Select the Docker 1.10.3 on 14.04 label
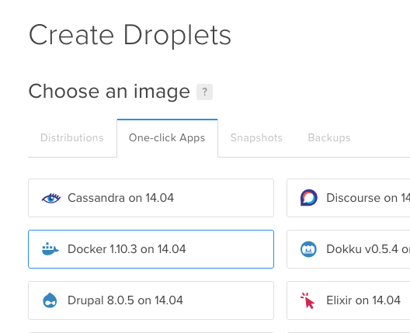The image size is (410, 333). [x=127, y=249]
